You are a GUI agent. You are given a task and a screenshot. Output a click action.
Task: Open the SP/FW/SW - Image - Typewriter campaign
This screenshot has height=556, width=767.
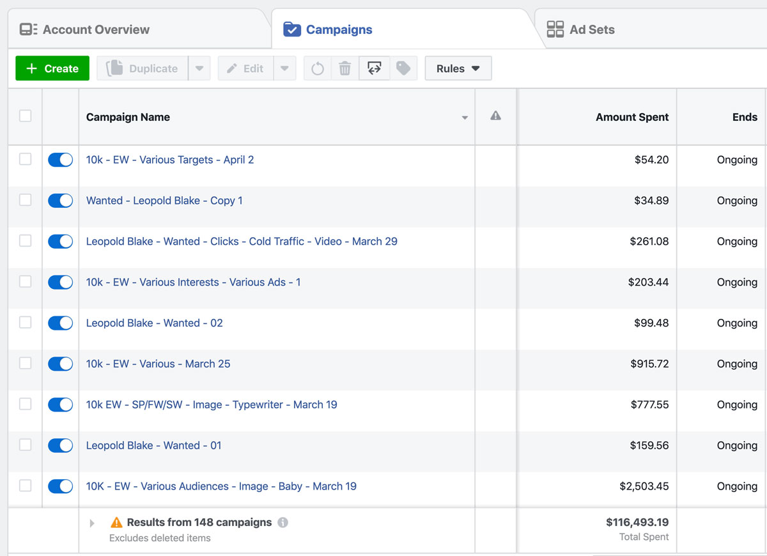coord(212,405)
